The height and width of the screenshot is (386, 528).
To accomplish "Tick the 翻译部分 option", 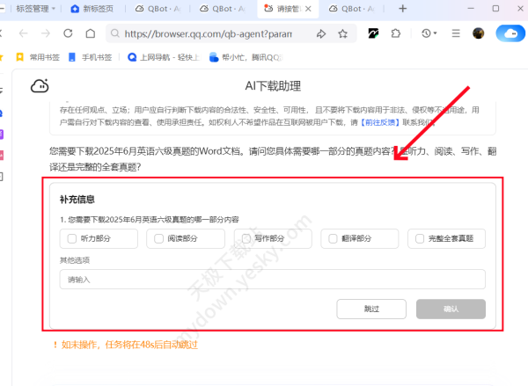I will [x=332, y=238].
